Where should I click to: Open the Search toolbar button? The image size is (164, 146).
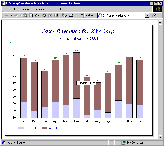point(44,15)
